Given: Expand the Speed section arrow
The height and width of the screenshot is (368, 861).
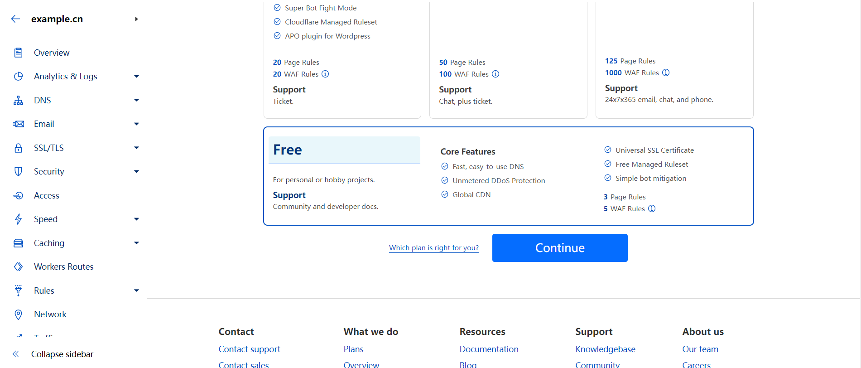Looking at the screenshot, I should [136, 219].
